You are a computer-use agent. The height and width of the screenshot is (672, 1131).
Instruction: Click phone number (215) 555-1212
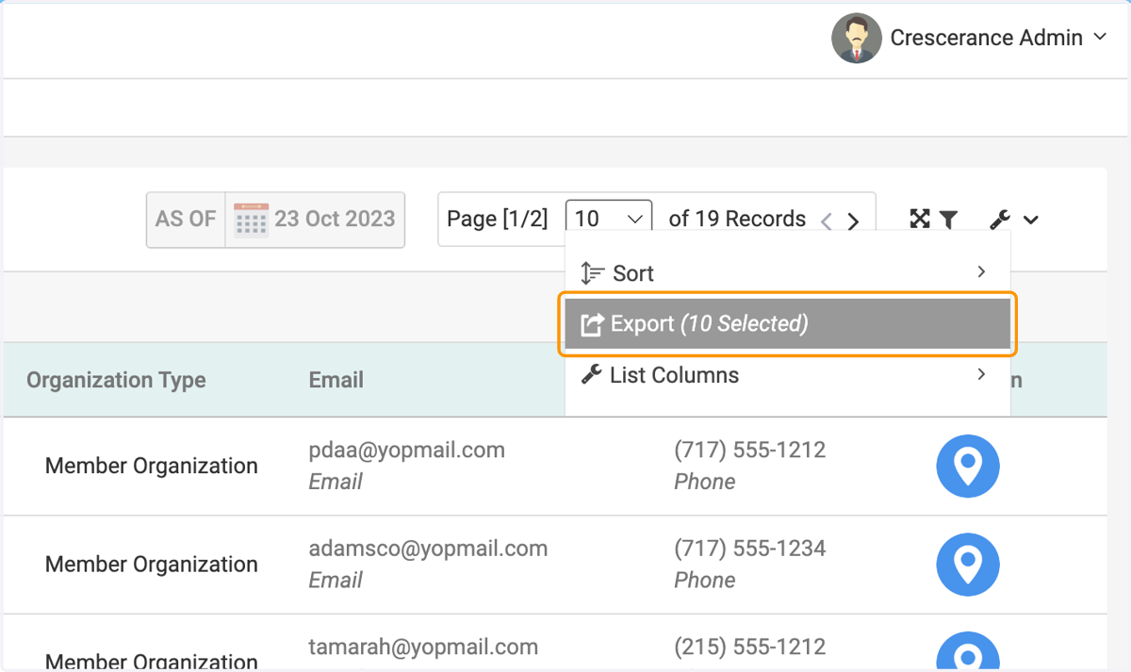click(x=750, y=647)
